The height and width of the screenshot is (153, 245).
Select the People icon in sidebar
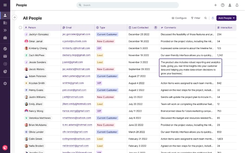pos(5,15)
